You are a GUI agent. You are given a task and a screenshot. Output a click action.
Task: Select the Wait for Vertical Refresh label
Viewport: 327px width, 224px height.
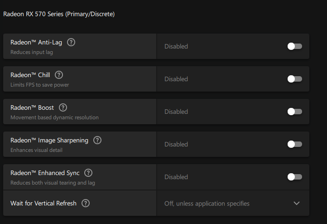[x=43, y=203]
